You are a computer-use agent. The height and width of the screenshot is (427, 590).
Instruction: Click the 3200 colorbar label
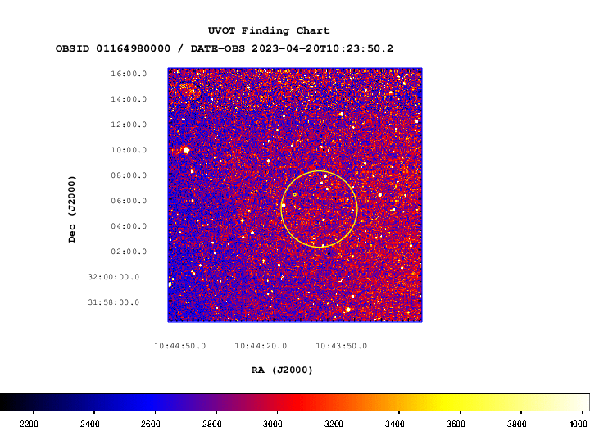pyautogui.click(x=334, y=424)
